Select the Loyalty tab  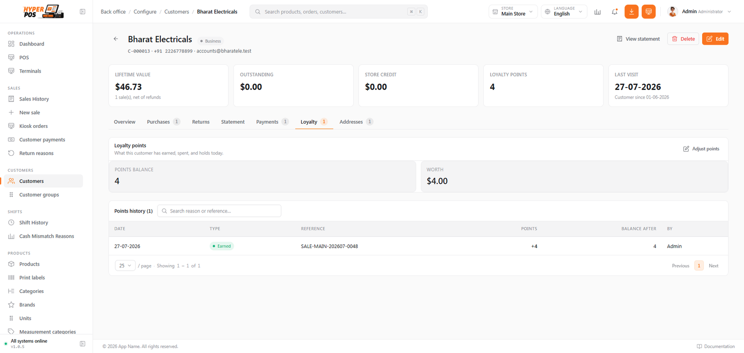coord(314,122)
